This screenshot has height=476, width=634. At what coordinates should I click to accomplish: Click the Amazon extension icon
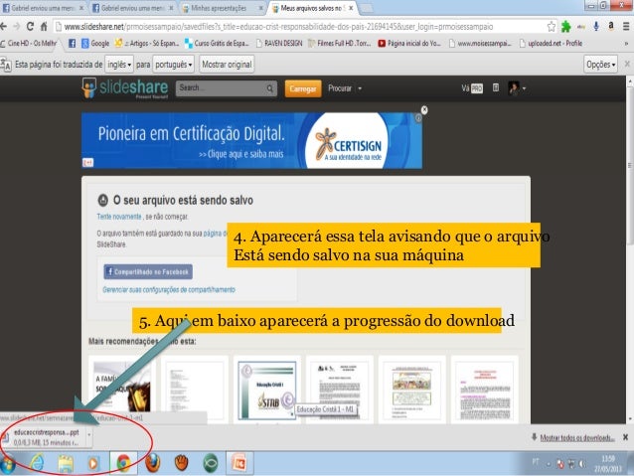611,26
